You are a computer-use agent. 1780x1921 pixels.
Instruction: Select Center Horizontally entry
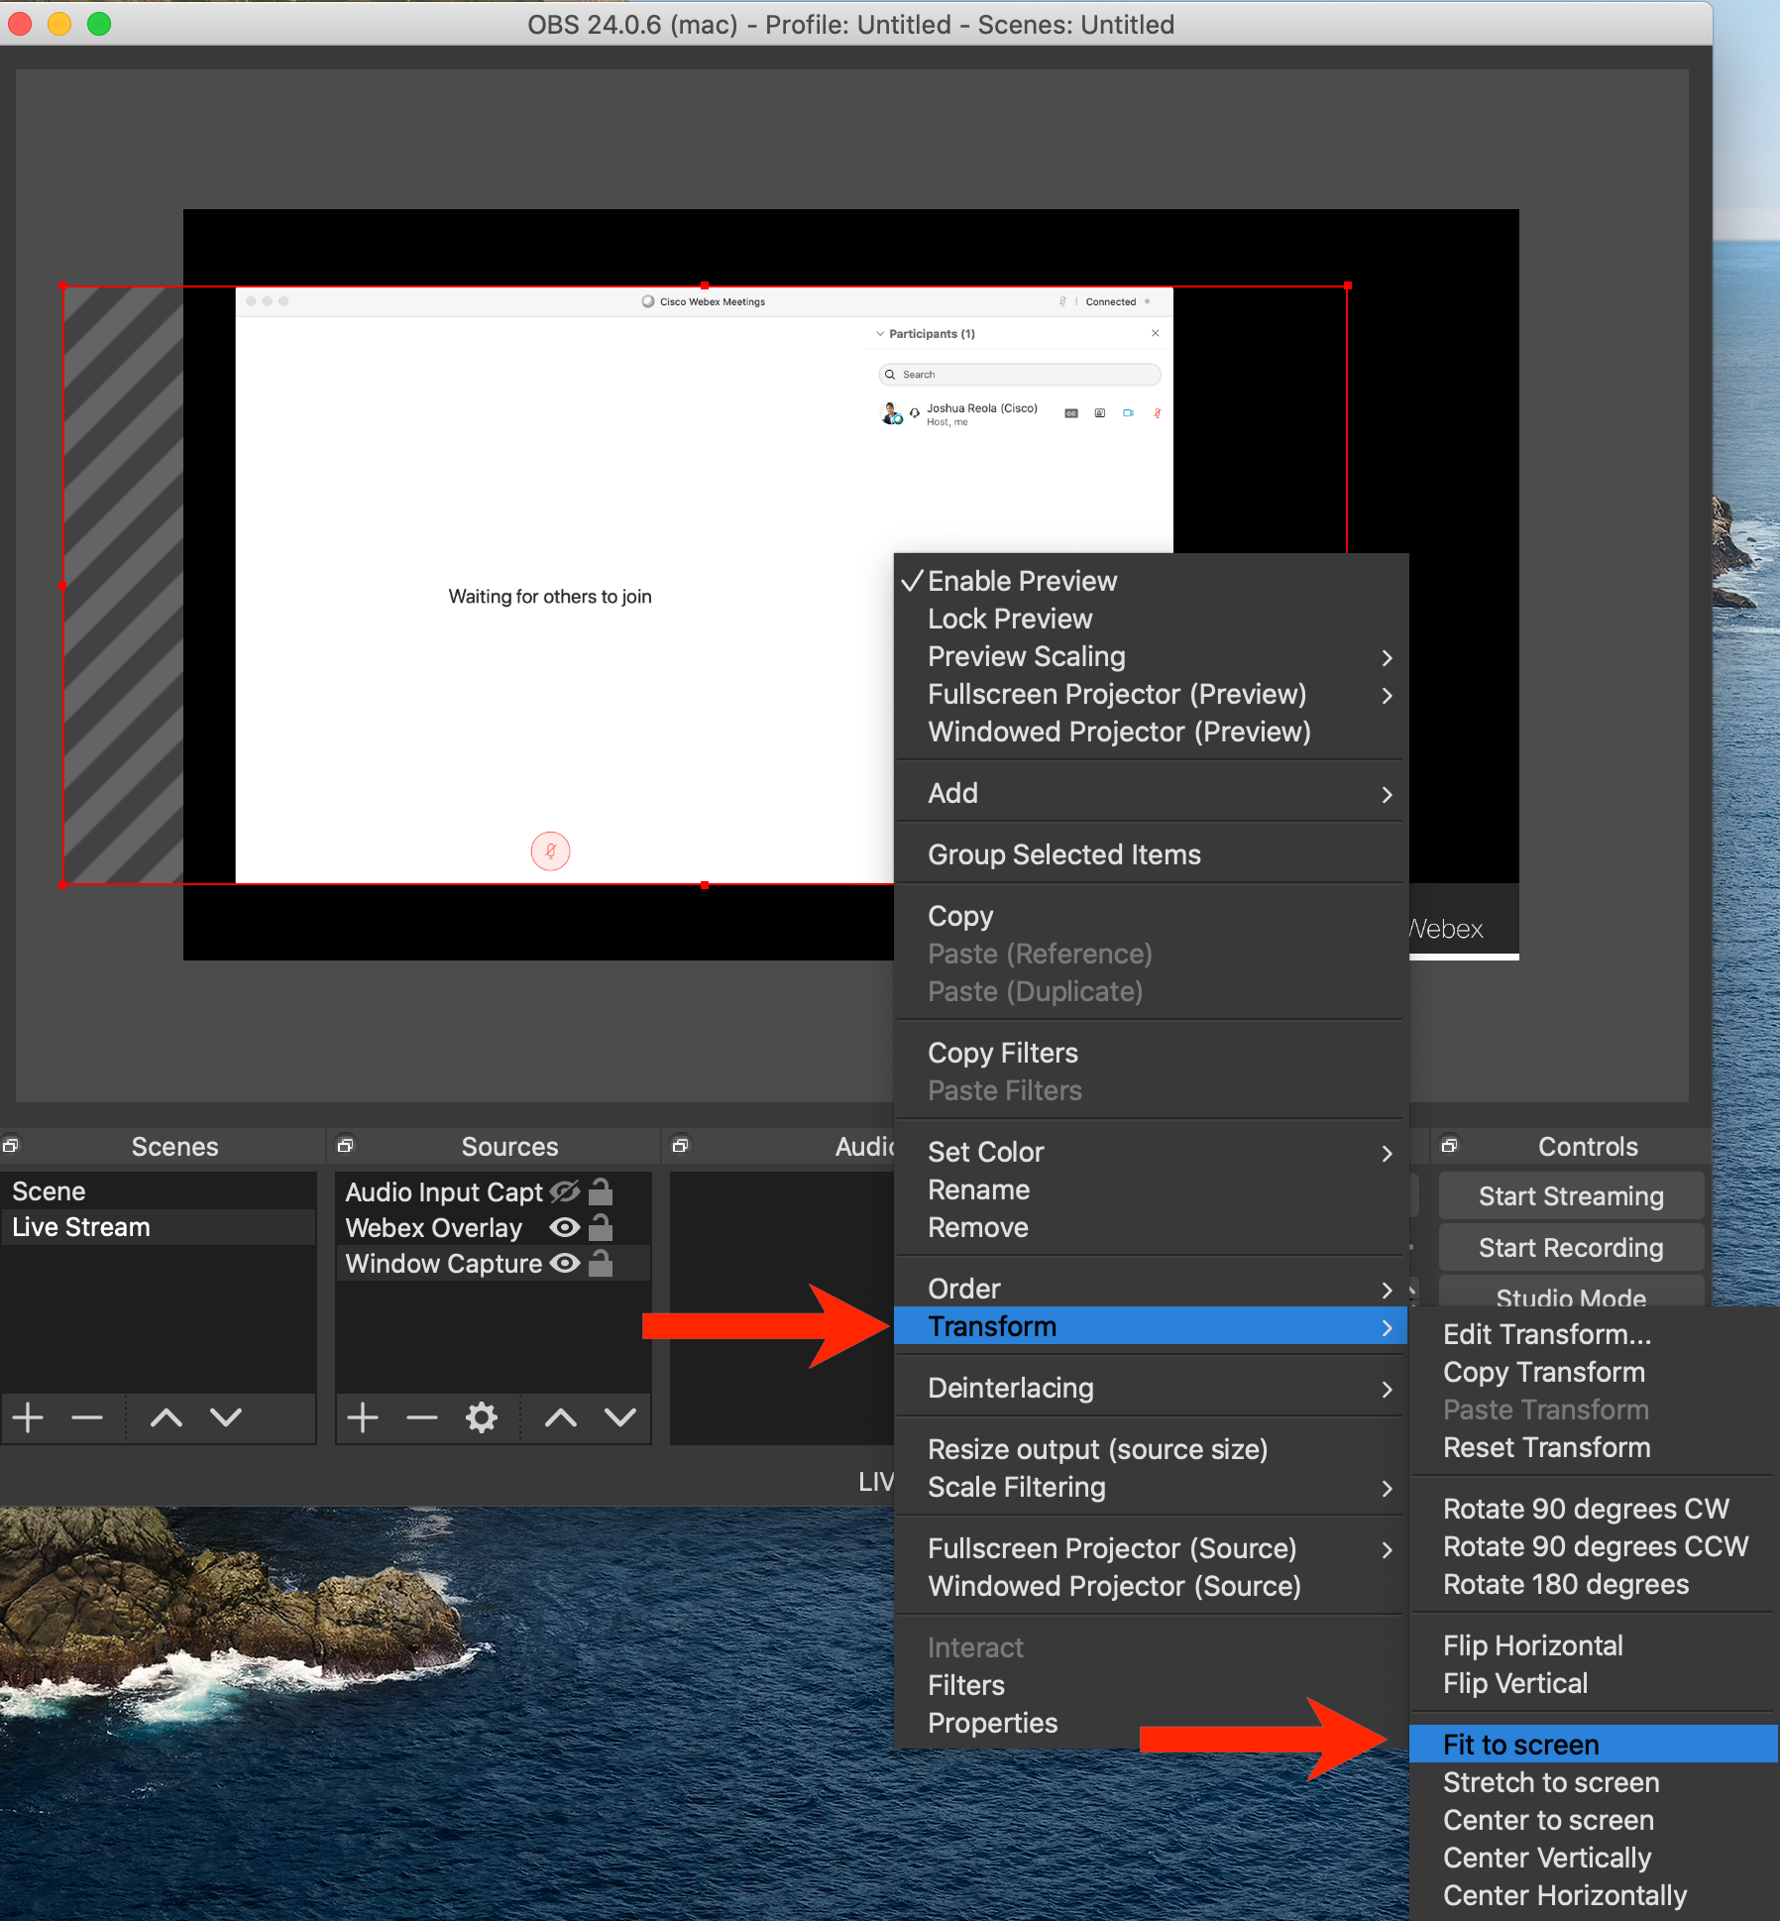click(1594, 1895)
